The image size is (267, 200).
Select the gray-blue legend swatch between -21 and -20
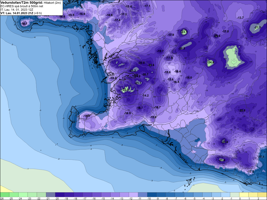tap(50, 195)
